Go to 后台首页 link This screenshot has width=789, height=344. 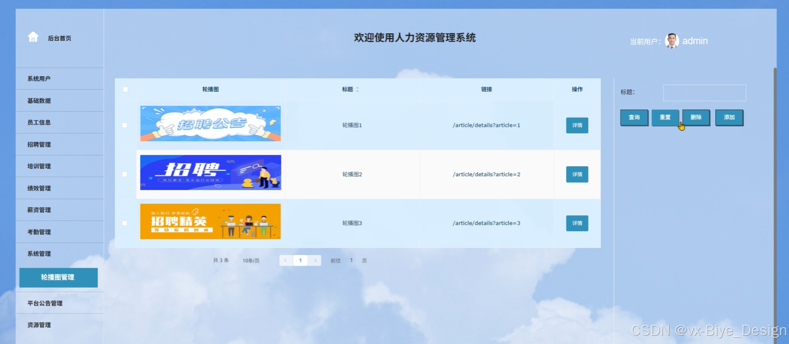click(60, 38)
